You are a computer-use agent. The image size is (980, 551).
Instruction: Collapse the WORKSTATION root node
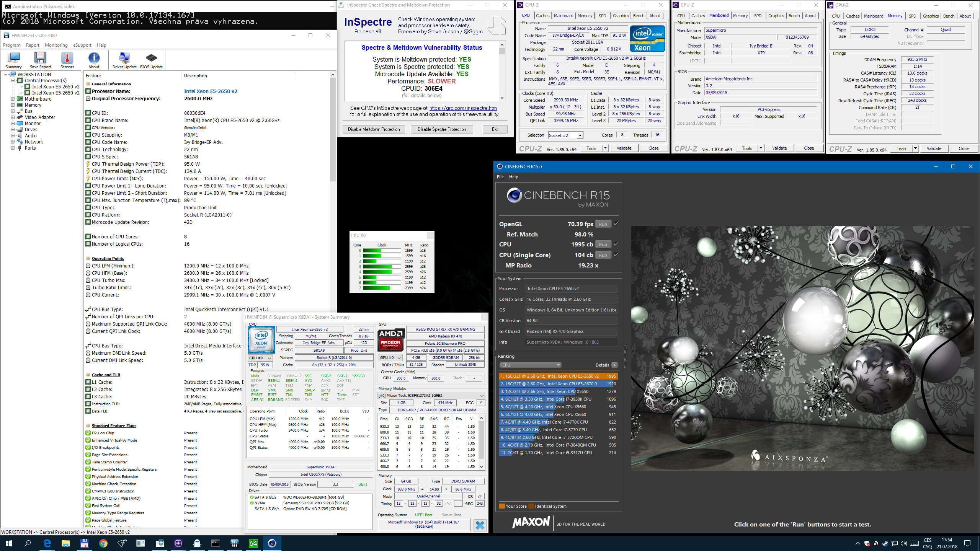pos(6,75)
